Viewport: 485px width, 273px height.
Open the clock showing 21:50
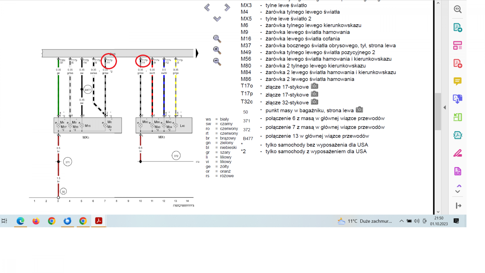[439, 221]
